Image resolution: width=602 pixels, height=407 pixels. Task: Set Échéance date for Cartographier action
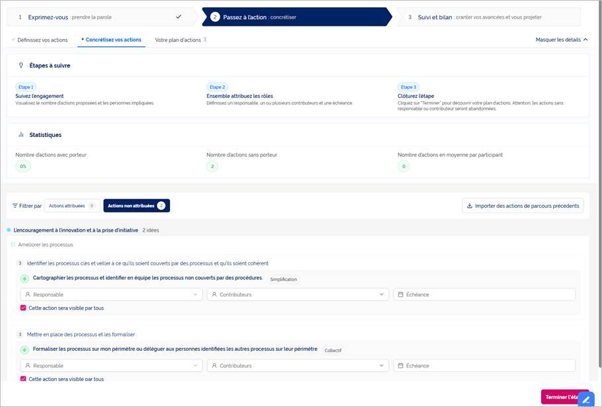coord(484,294)
